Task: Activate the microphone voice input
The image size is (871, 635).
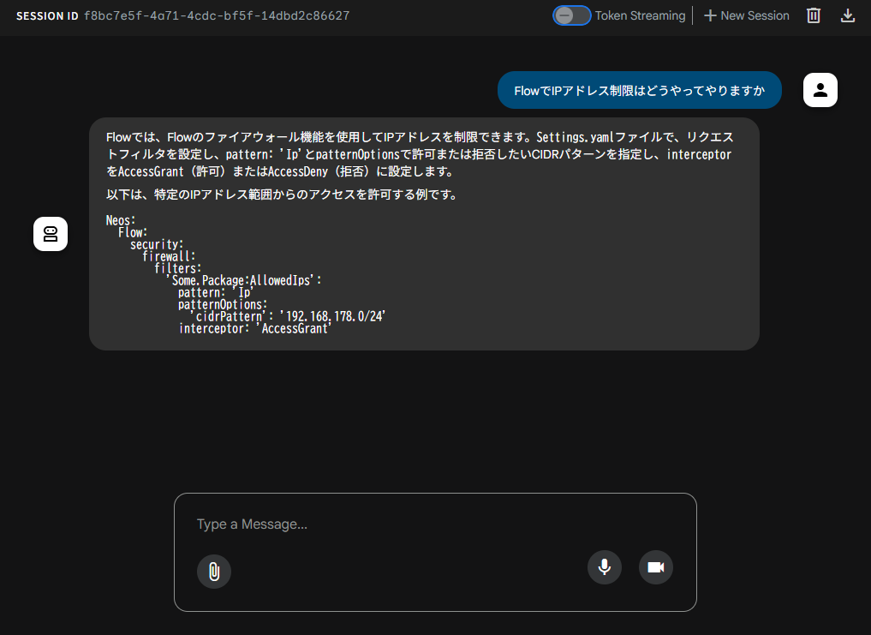Action: pos(605,567)
